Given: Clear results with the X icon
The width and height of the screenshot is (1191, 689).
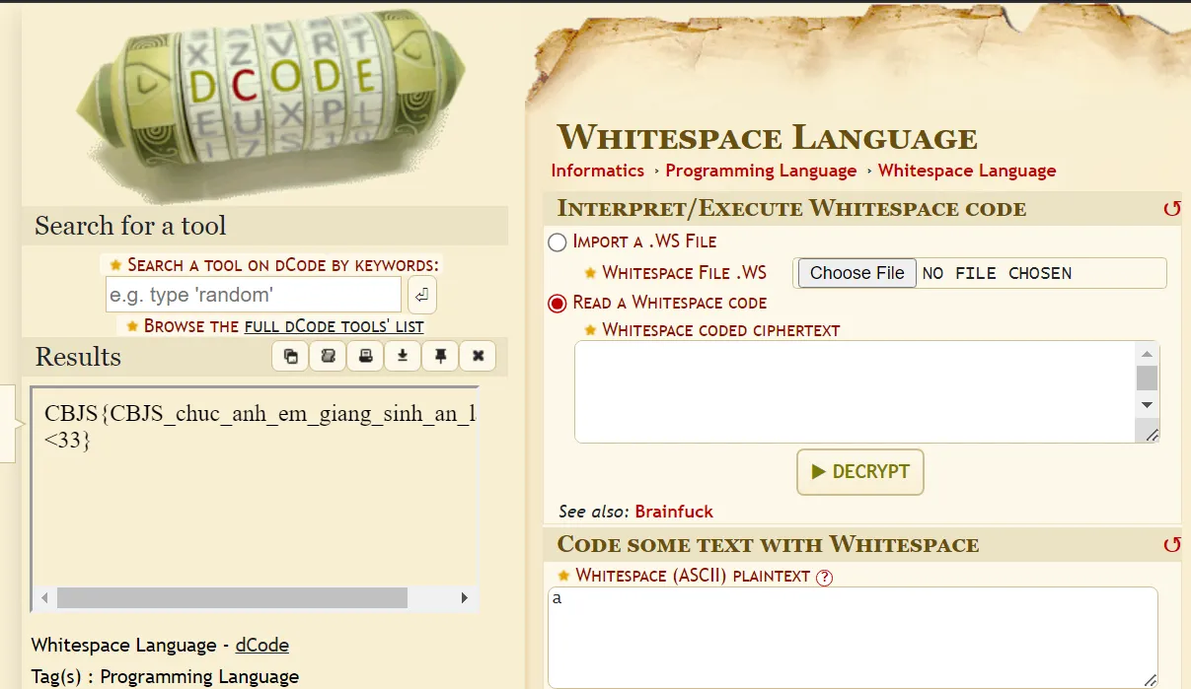Looking at the screenshot, I should coord(478,356).
